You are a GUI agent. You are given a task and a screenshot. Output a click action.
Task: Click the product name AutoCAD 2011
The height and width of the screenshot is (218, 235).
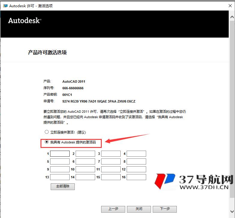[74, 81]
